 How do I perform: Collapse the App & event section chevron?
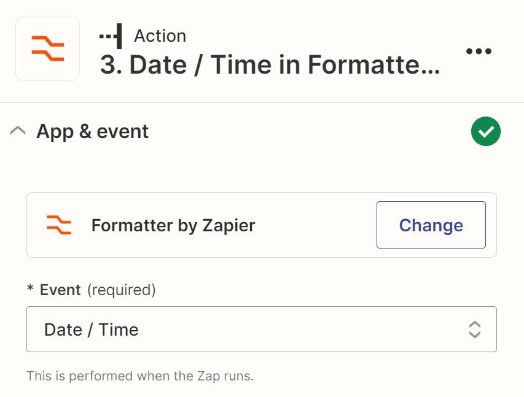point(18,131)
